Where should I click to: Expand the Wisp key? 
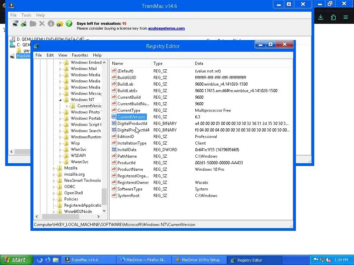[x=60, y=143]
